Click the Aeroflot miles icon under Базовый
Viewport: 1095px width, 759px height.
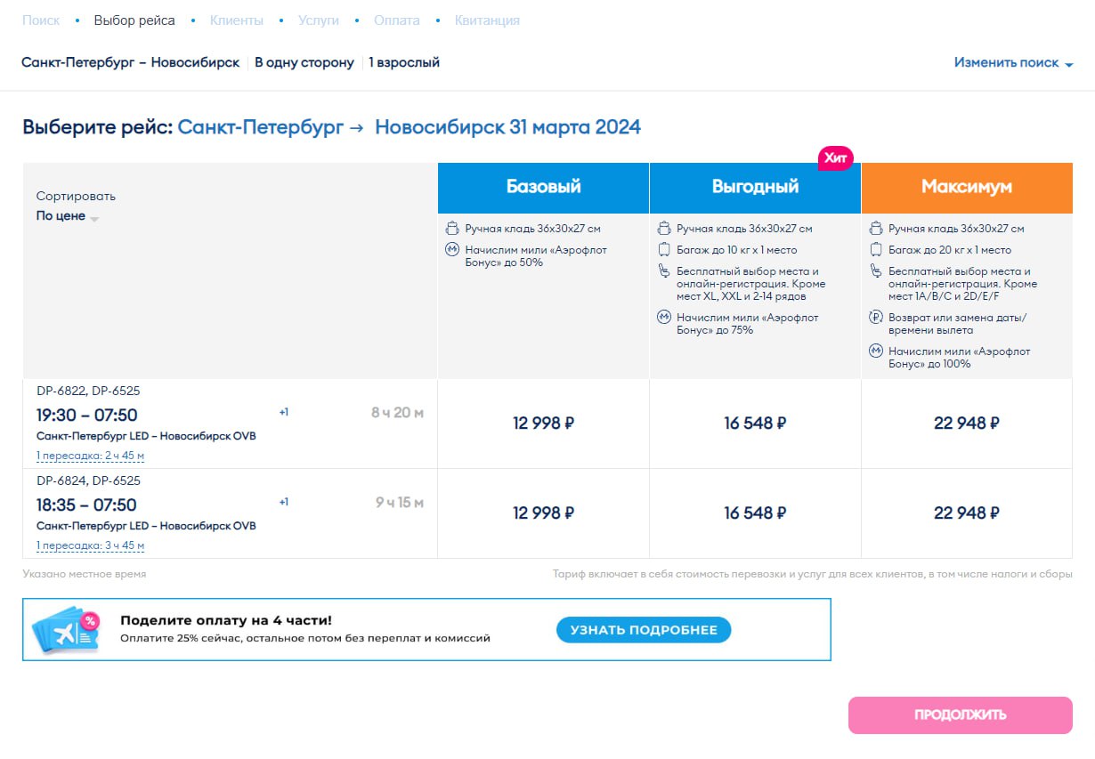[451, 250]
